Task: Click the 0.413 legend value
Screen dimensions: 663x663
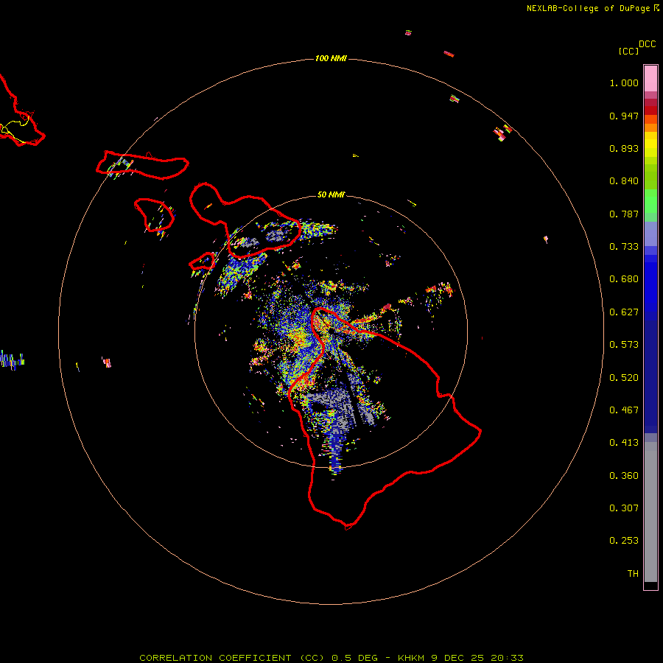Action: [x=624, y=443]
